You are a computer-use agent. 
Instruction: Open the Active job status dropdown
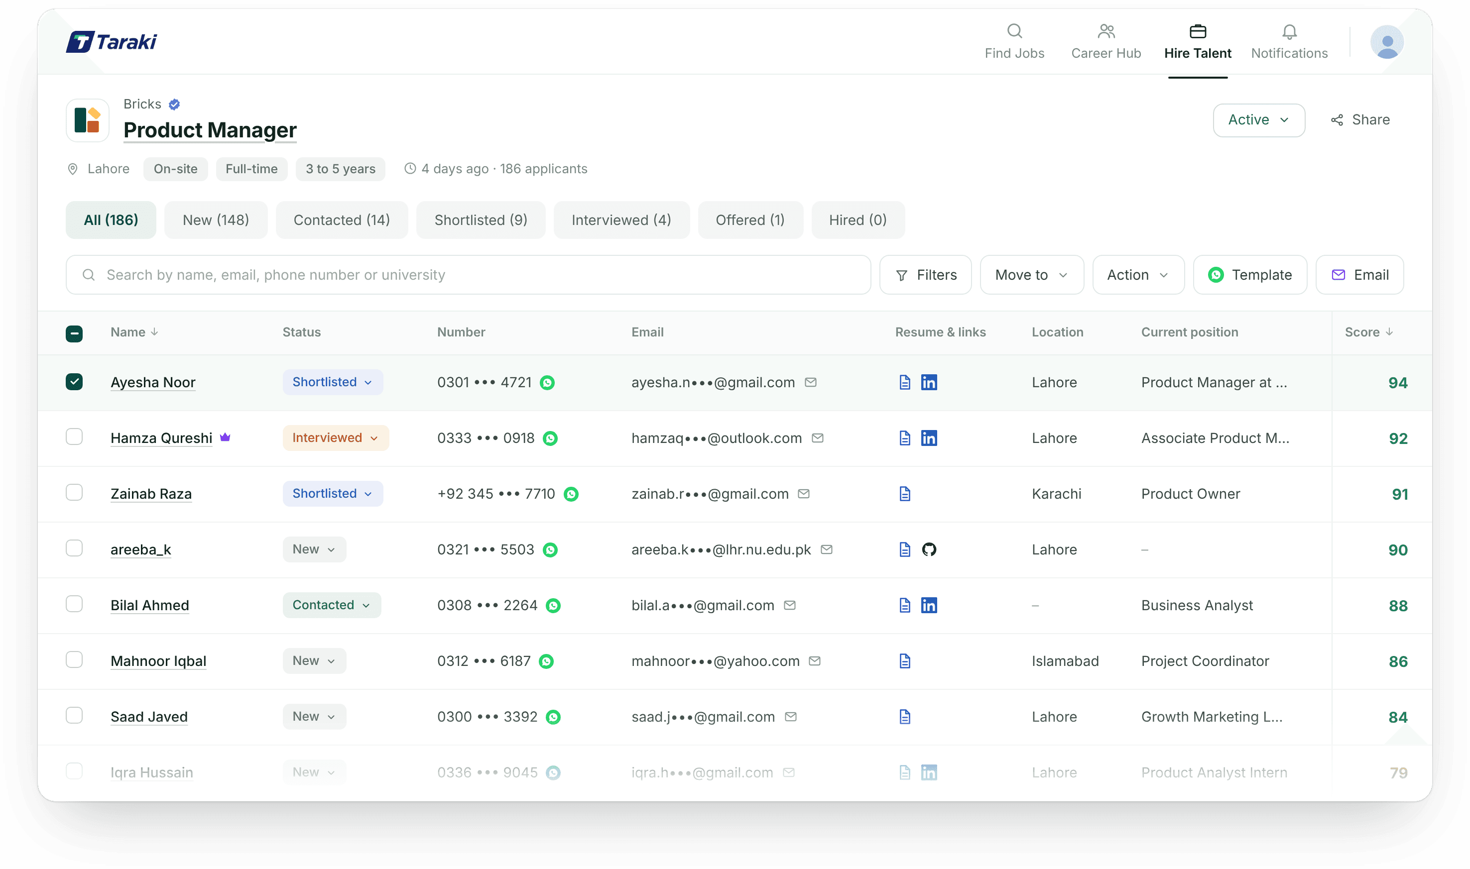(x=1258, y=120)
